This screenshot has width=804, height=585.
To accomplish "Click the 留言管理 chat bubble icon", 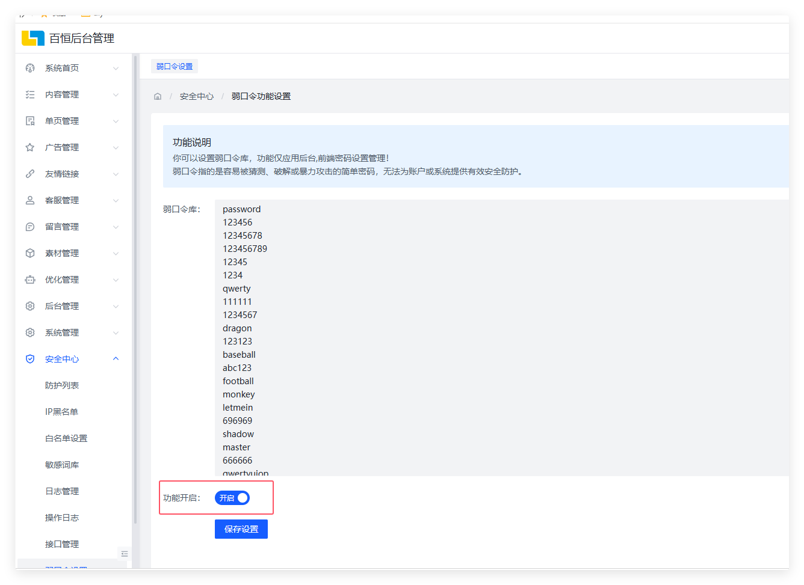I will pyautogui.click(x=30, y=227).
